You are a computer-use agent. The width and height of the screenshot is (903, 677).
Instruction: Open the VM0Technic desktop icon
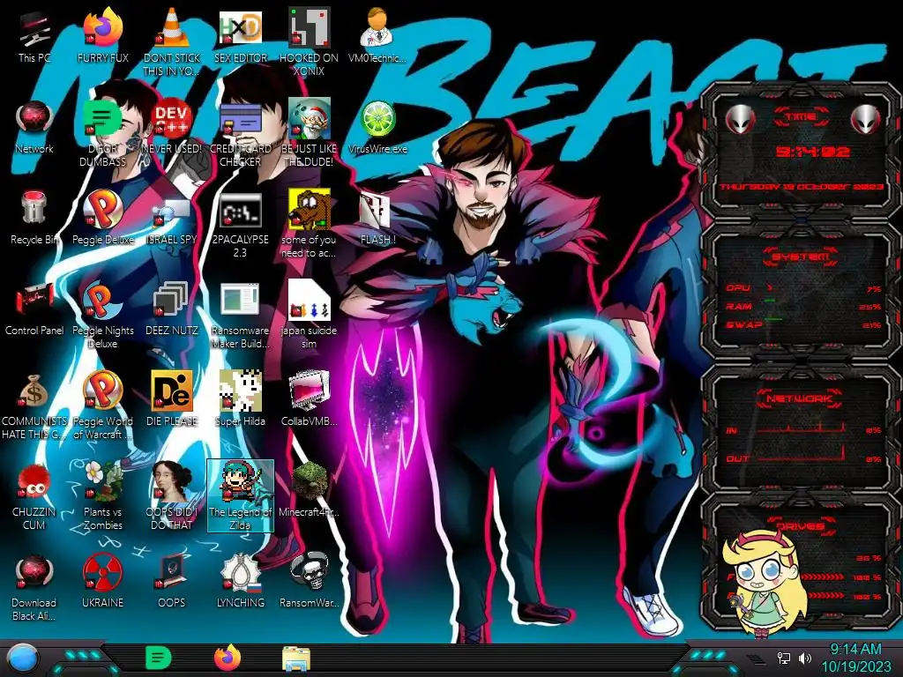[x=377, y=36]
